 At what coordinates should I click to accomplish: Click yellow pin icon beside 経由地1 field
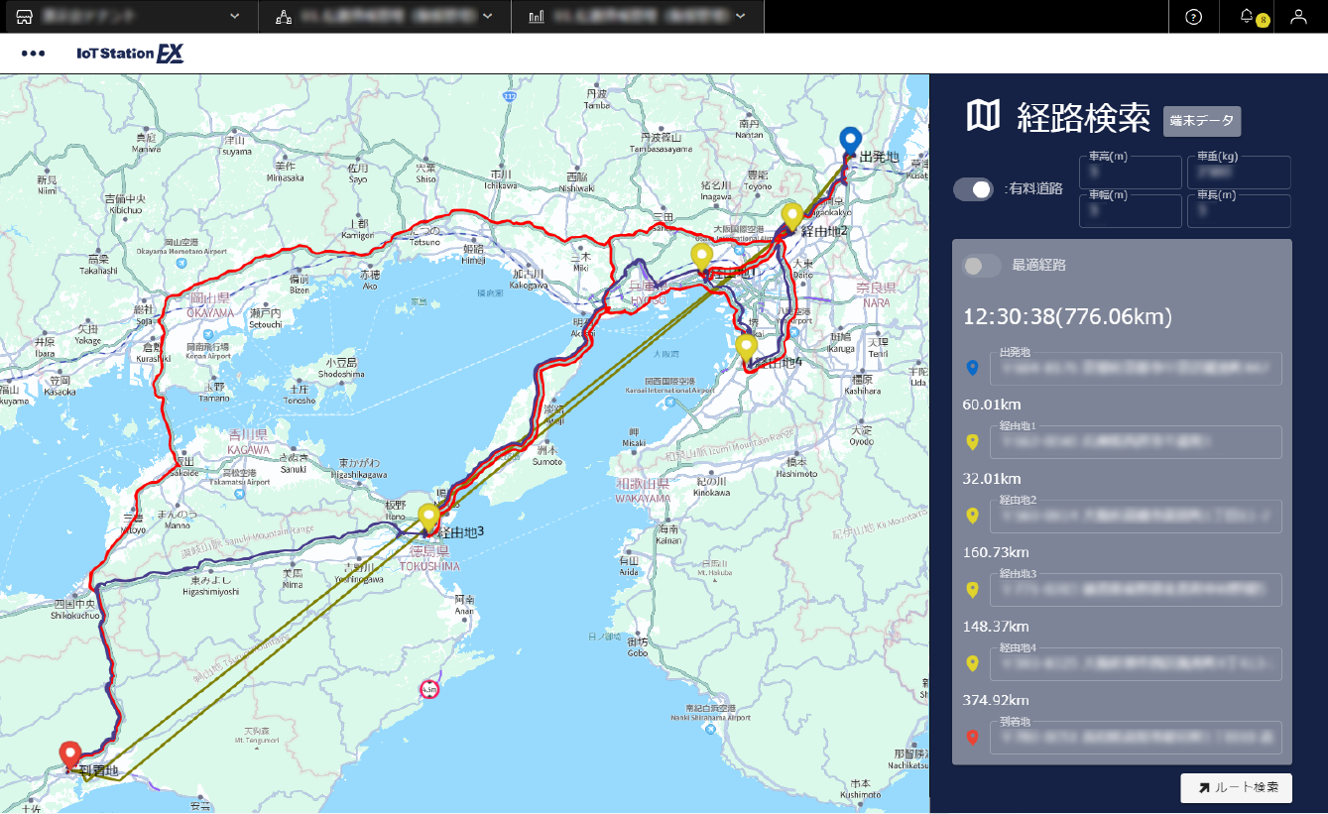click(x=972, y=442)
